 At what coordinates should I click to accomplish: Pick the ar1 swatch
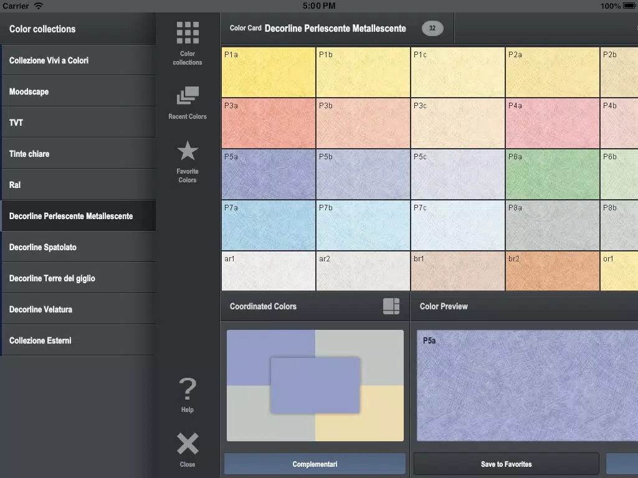268,271
